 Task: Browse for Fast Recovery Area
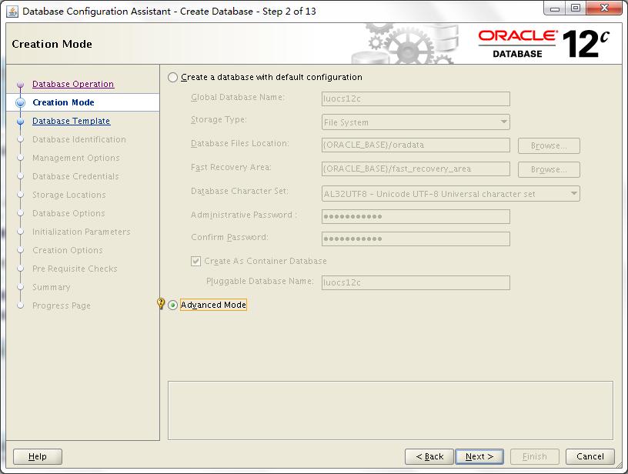pyautogui.click(x=549, y=170)
